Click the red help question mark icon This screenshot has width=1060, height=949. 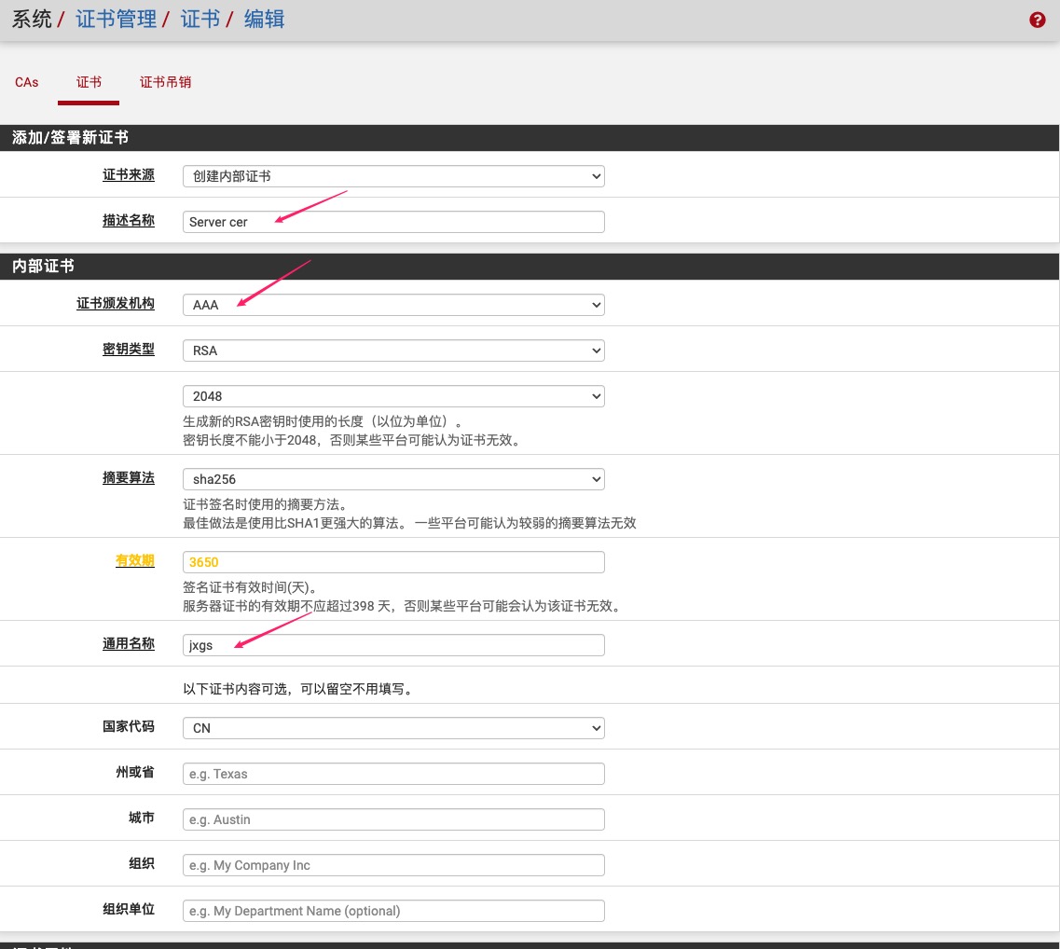tap(1037, 20)
